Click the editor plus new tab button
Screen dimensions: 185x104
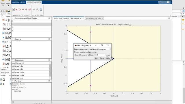coord(182,16)
